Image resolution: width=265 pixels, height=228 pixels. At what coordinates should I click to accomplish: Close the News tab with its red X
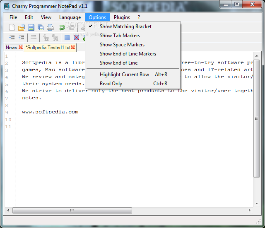pyautogui.click(x=21, y=47)
